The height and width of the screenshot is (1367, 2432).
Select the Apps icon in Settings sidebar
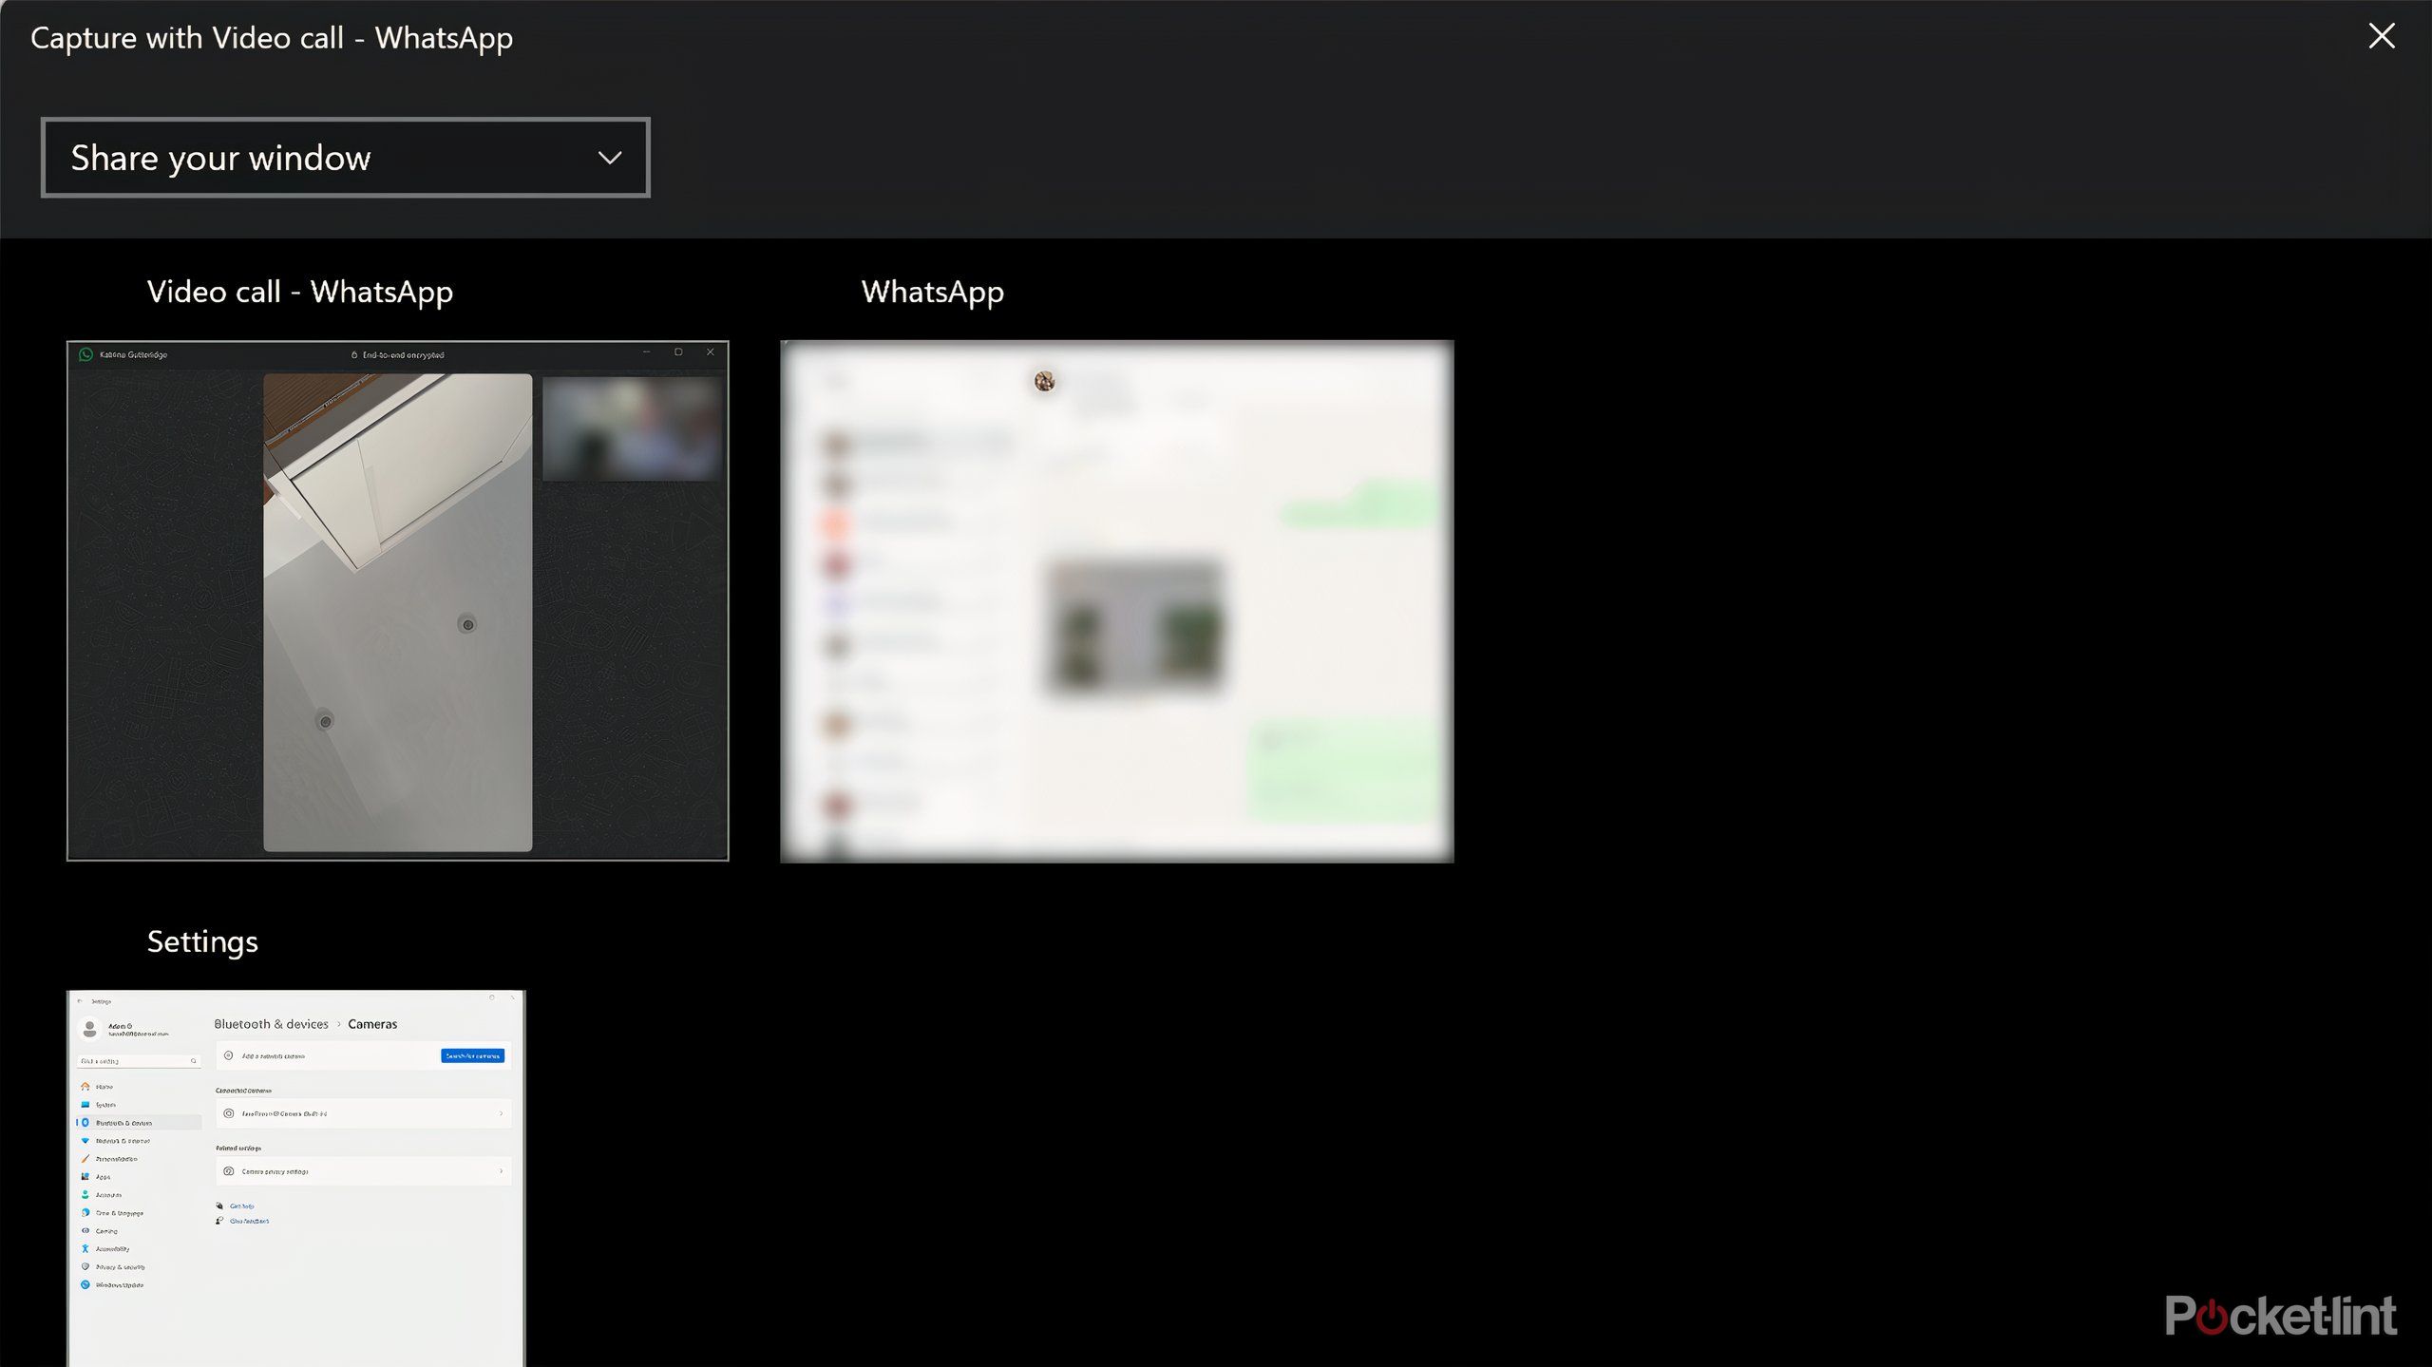(85, 1177)
